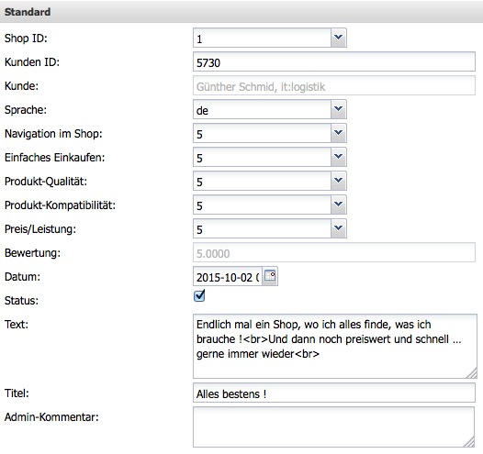This screenshot has width=483, height=454.
Task: Click into the Datum date field
Action: tap(228, 276)
